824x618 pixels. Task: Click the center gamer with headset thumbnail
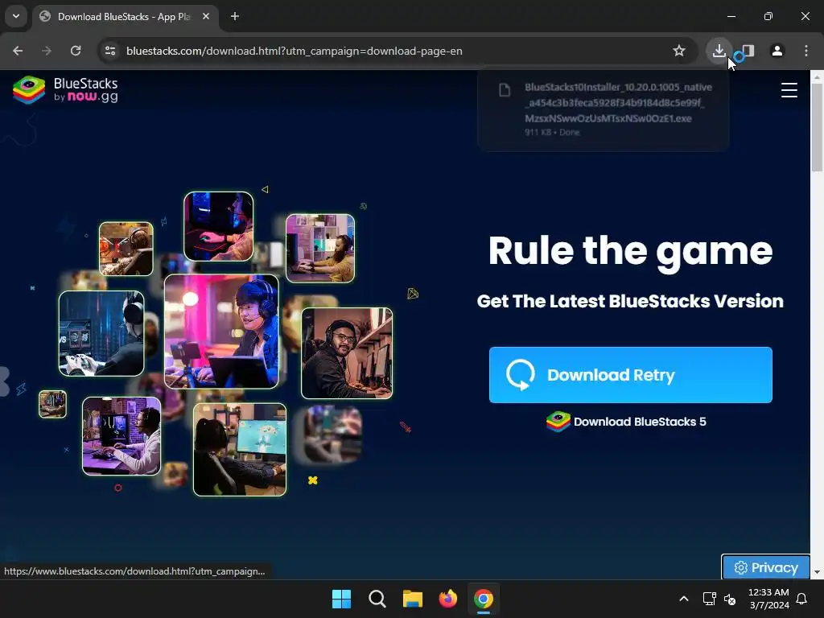click(x=221, y=332)
